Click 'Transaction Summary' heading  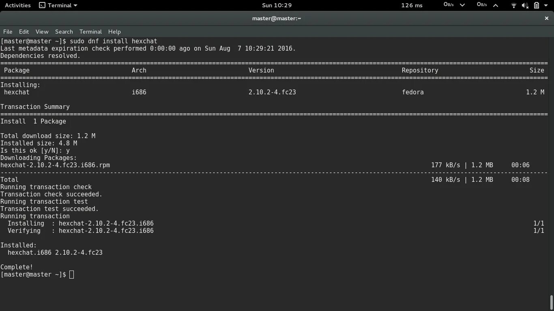click(x=35, y=107)
